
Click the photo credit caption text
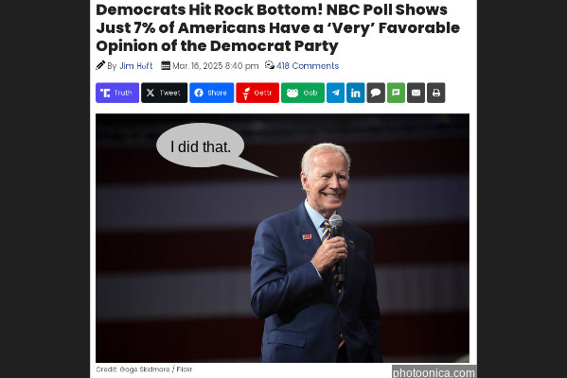pyautogui.click(x=144, y=369)
